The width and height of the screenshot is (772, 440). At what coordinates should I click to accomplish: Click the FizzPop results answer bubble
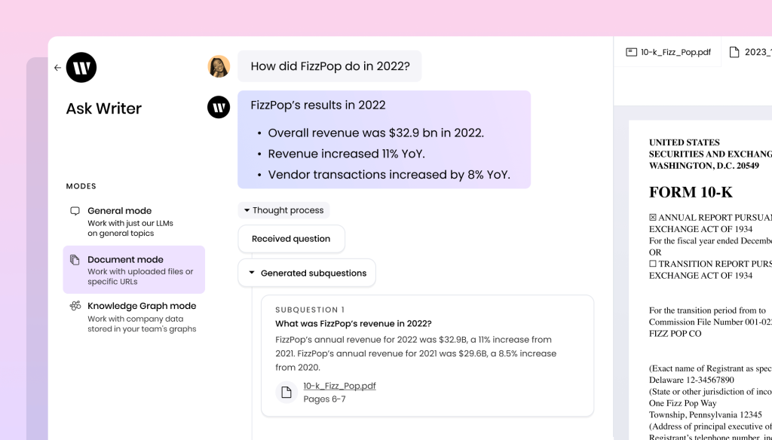coord(384,139)
